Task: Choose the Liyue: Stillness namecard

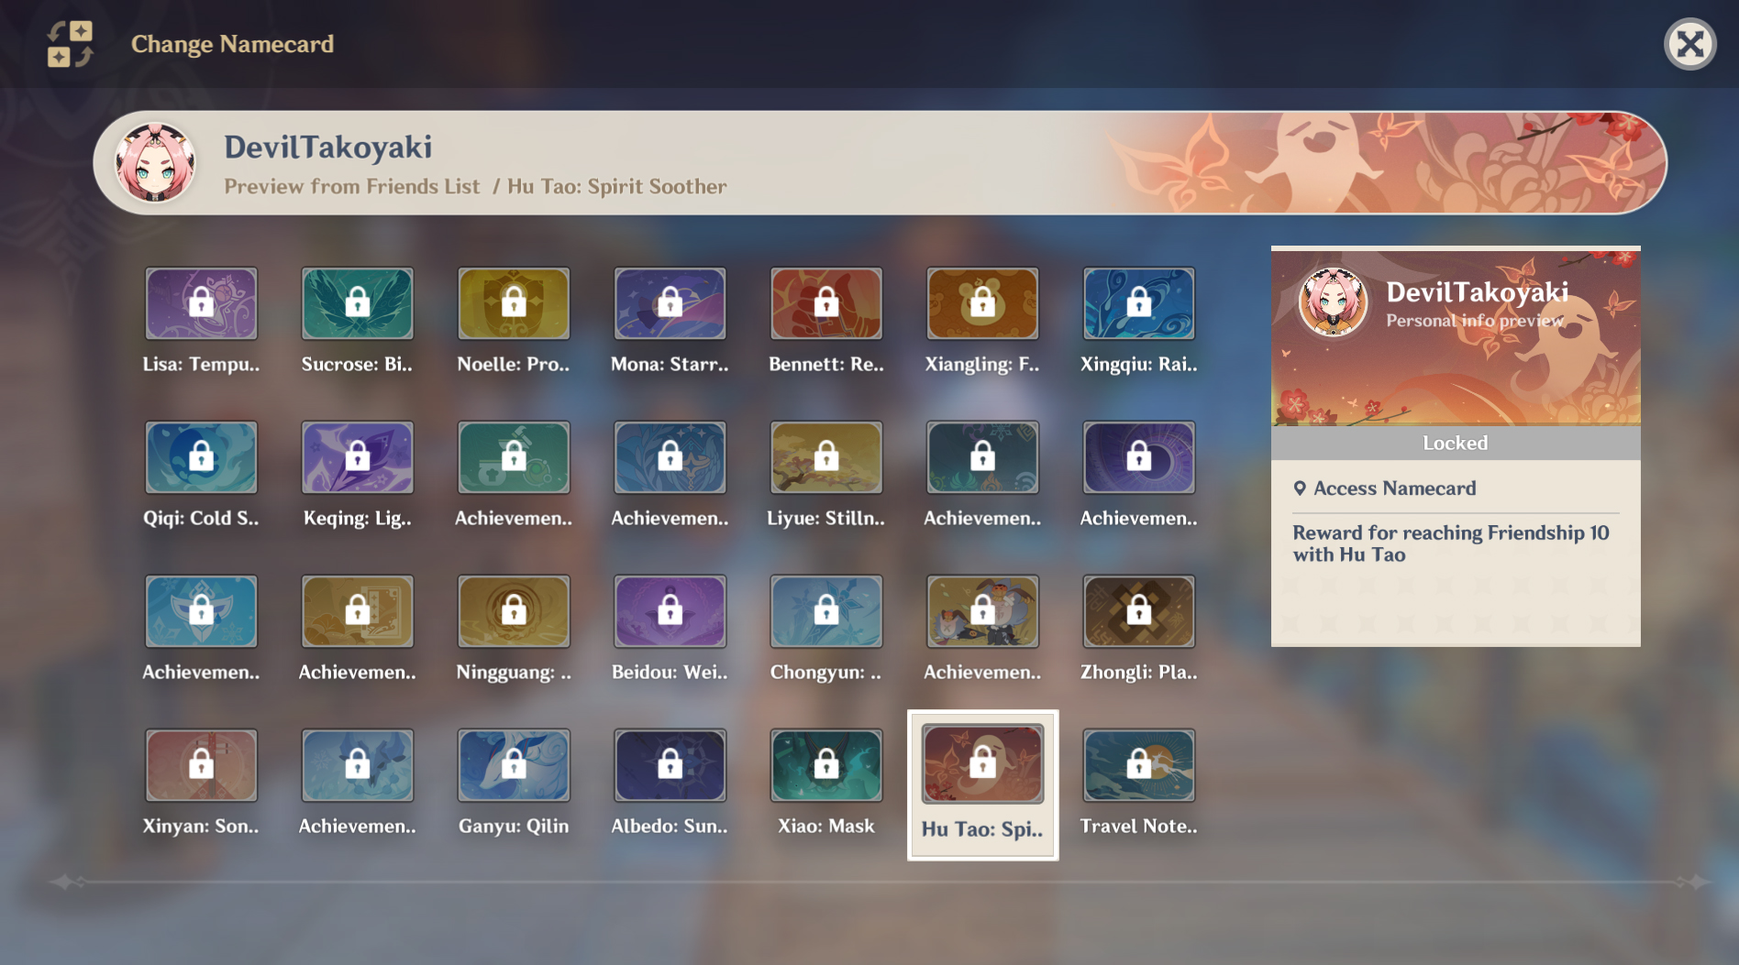Action: pyautogui.click(x=826, y=457)
